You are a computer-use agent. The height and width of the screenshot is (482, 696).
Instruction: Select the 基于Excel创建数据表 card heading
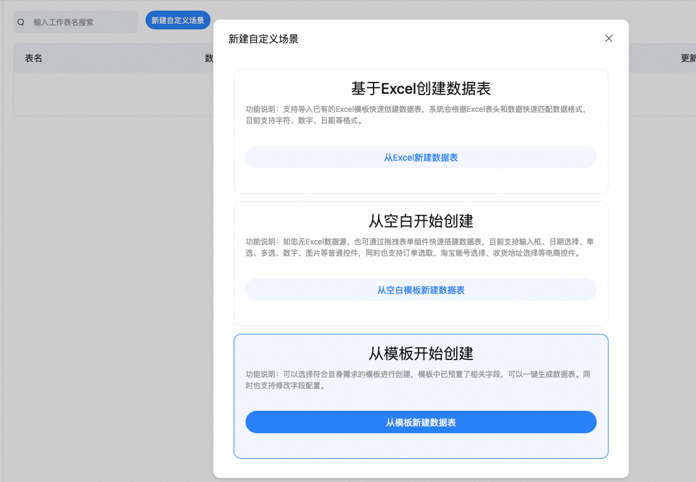point(420,88)
